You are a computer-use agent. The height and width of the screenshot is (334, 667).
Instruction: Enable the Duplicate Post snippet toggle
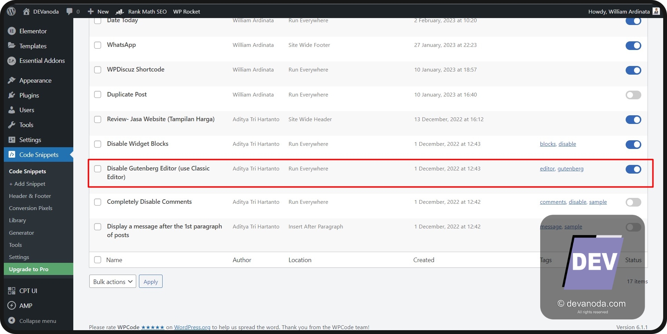click(633, 95)
